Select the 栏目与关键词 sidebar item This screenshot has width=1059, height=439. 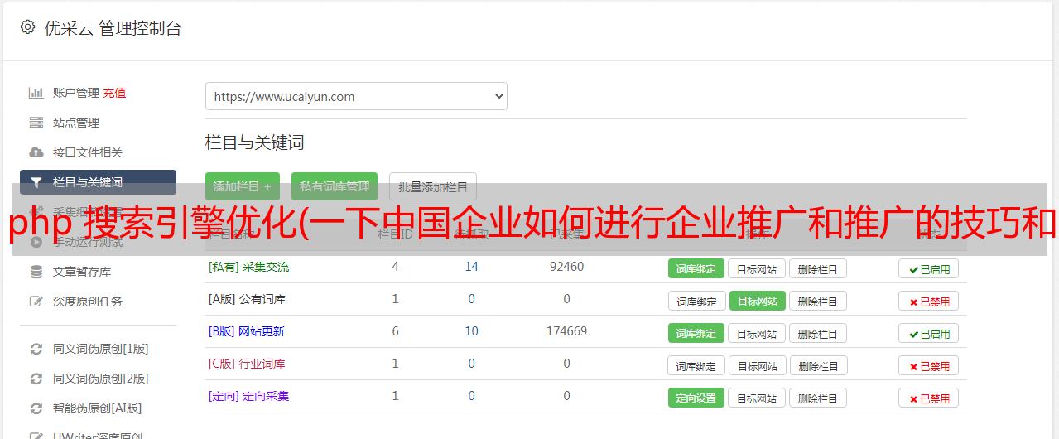coord(98,182)
